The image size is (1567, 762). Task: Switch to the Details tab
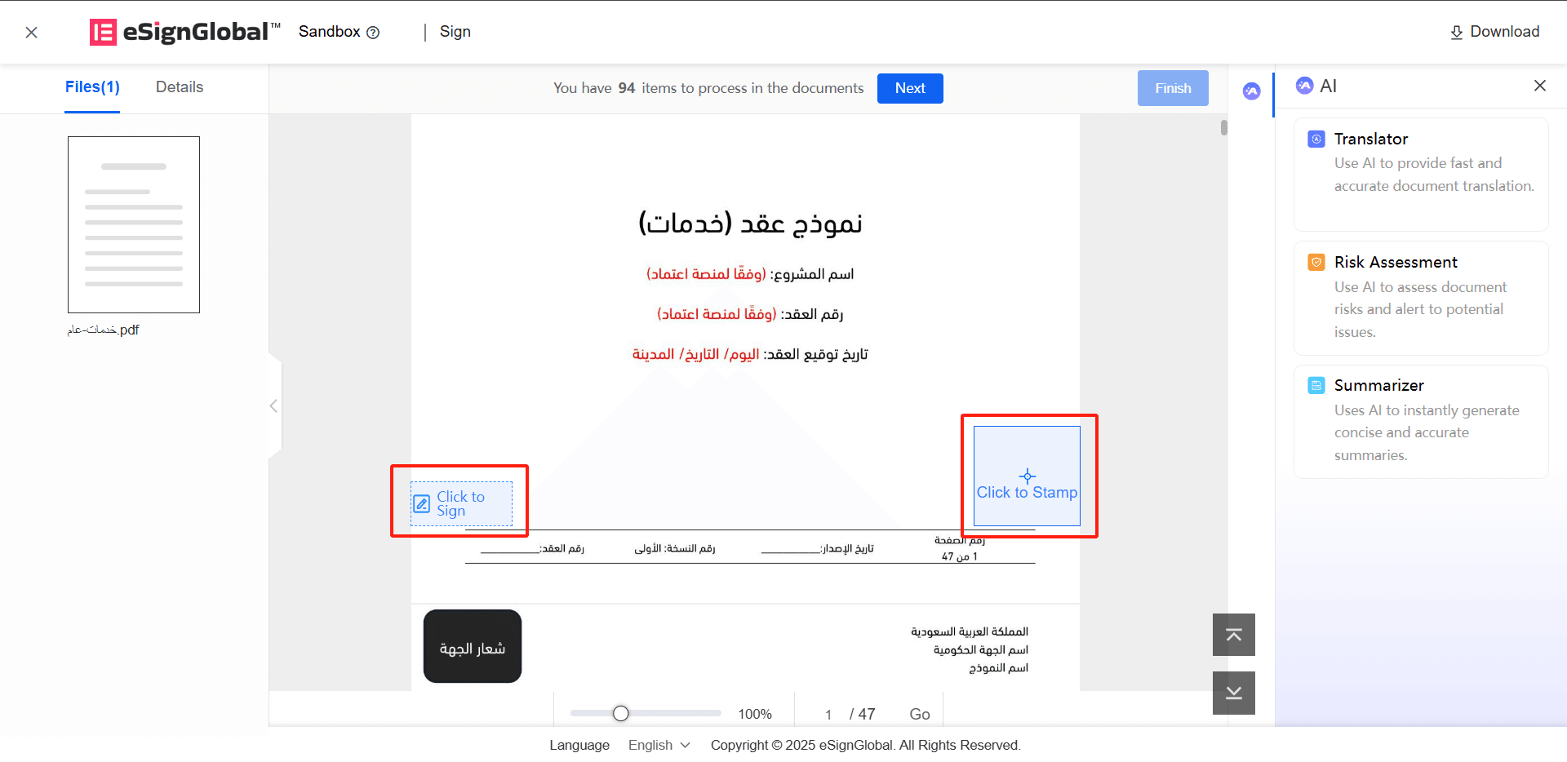(x=180, y=87)
